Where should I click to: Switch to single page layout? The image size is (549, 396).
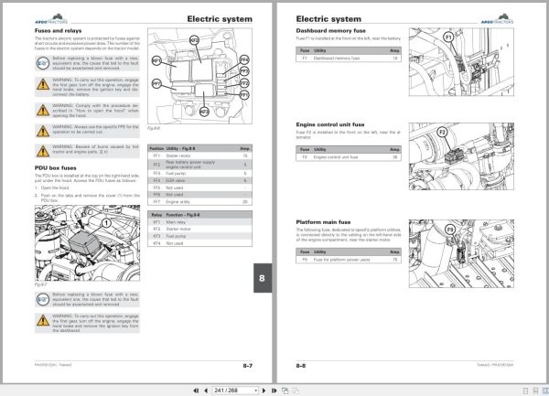525,391
